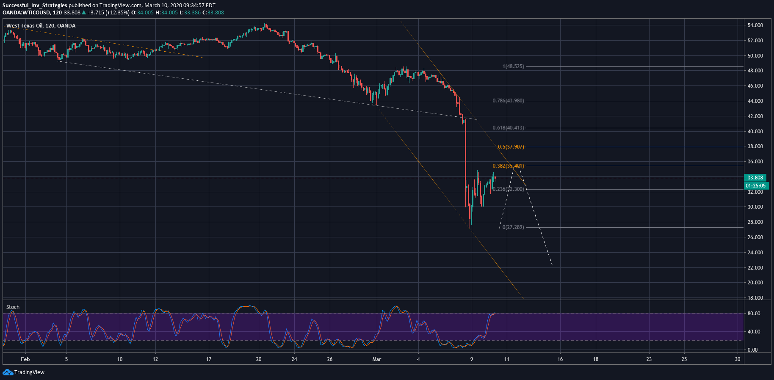This screenshot has width=774, height=380.
Task: Click date axis label 16
Action: 560,359
